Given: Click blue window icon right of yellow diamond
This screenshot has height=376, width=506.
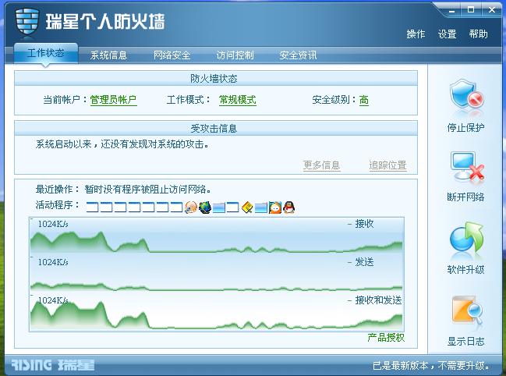Looking at the screenshot, I should coord(261,208).
